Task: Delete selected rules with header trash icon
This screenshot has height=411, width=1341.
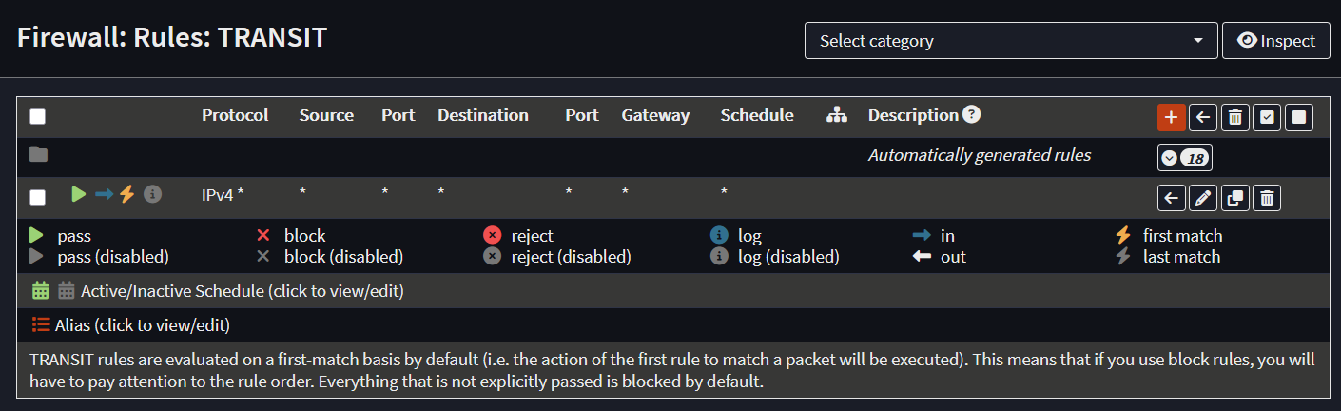Action: [x=1234, y=117]
